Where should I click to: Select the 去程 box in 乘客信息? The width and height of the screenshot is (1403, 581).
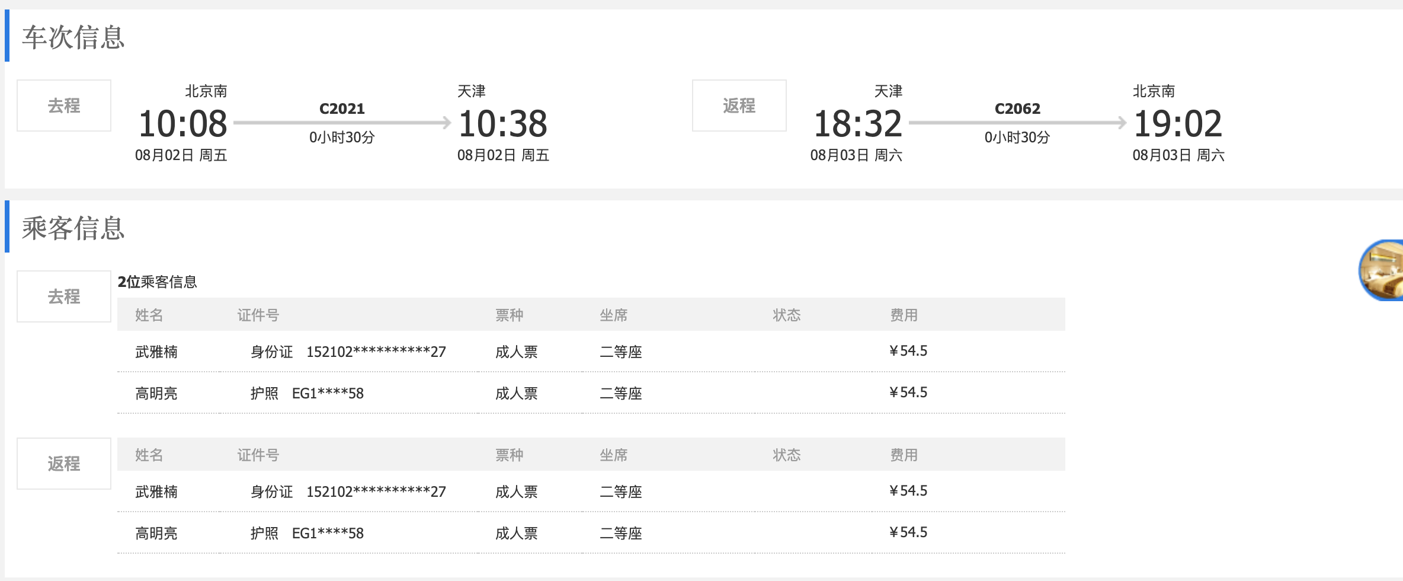tap(64, 296)
